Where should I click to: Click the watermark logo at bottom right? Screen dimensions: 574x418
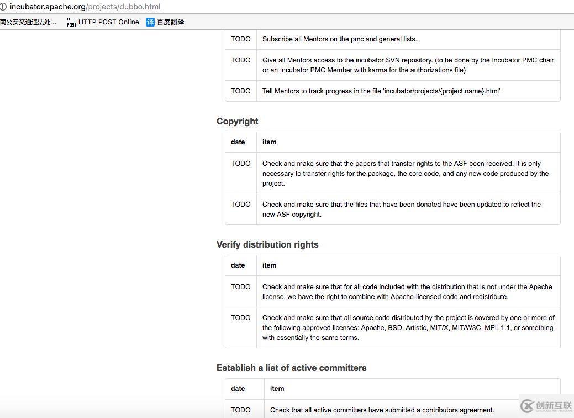pos(545,406)
